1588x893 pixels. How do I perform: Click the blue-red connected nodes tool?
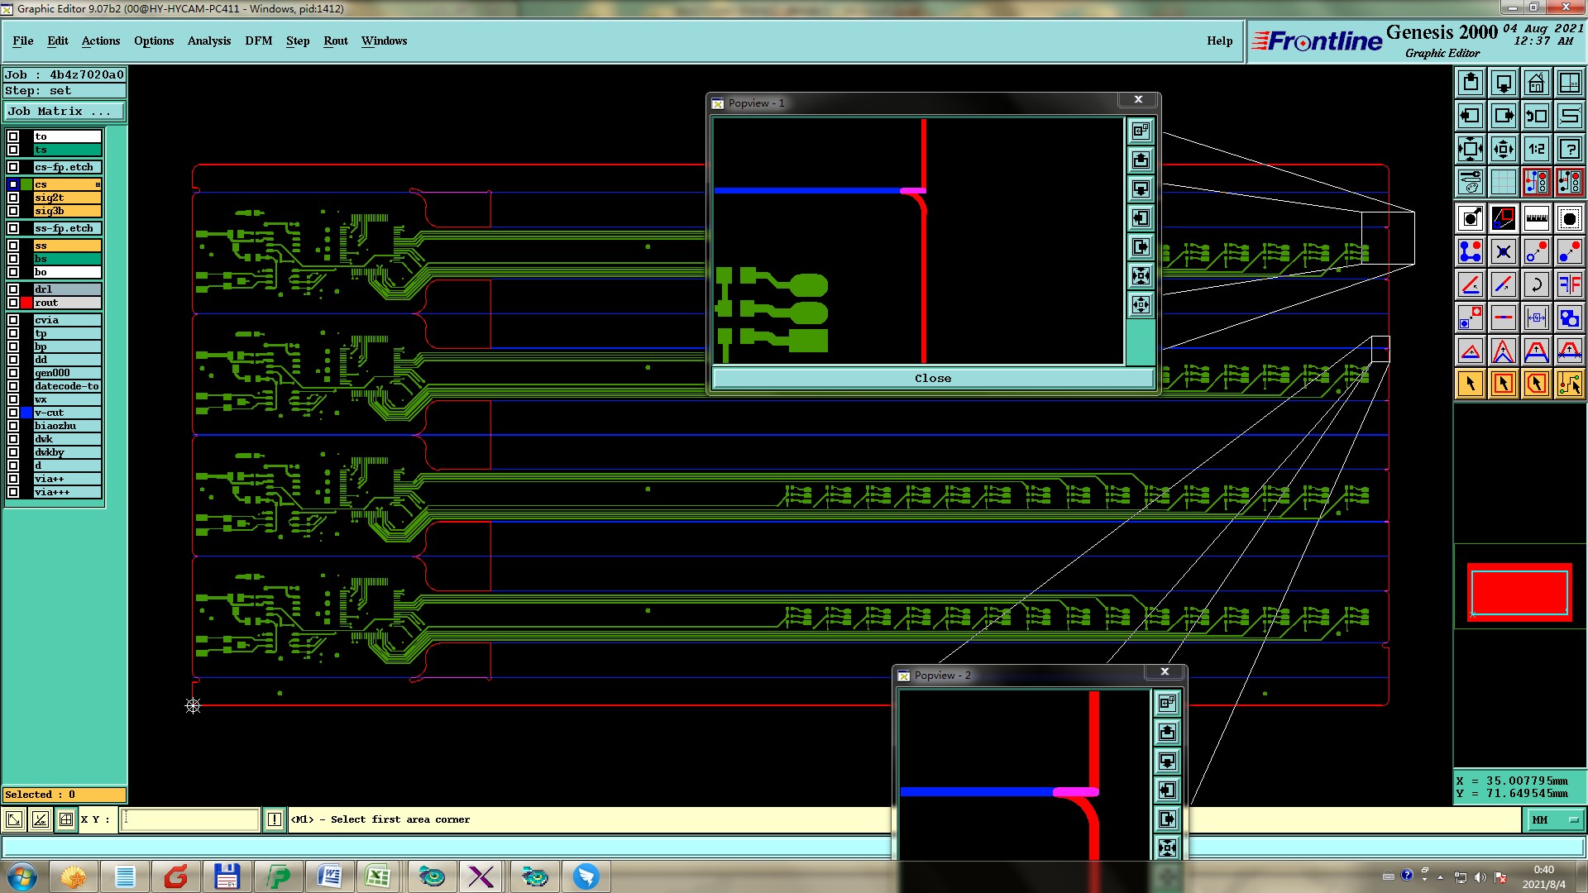1471,251
